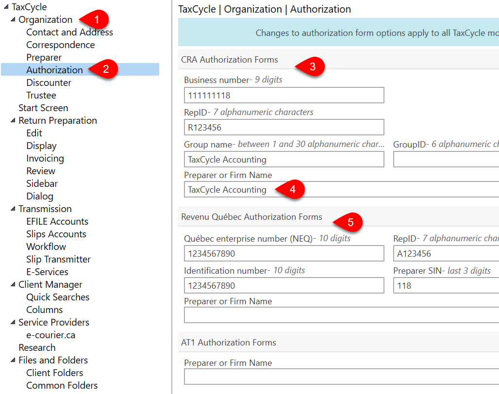Image resolution: width=499 pixels, height=394 pixels.
Task: Open Trustee options
Action: coord(41,96)
